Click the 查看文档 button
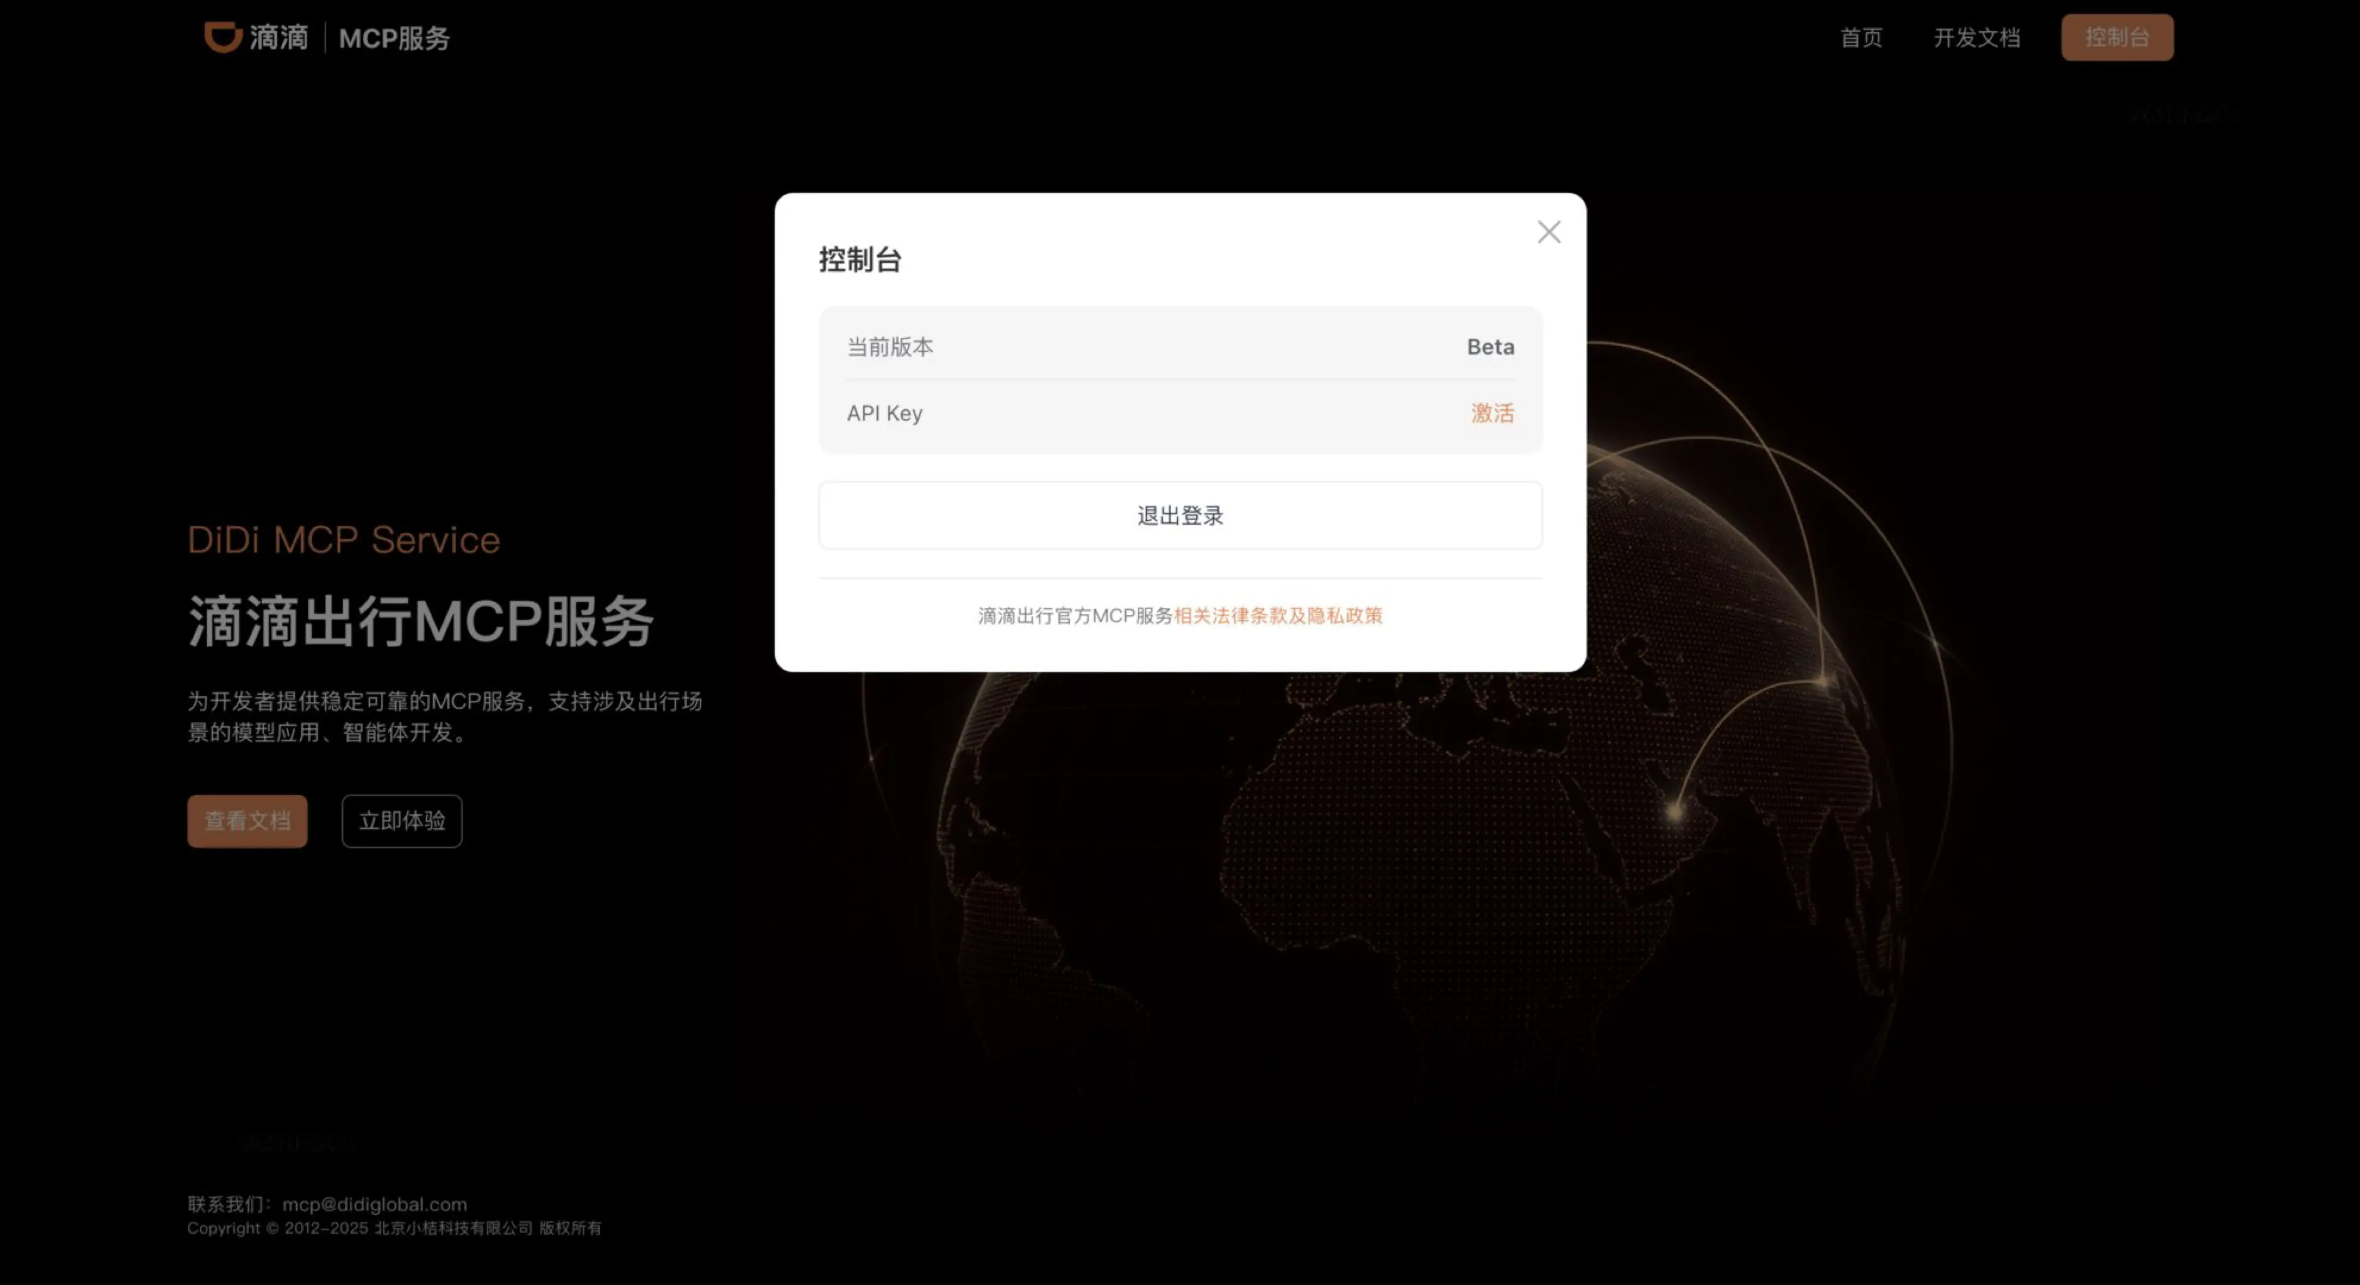Image resolution: width=2360 pixels, height=1285 pixels. pyautogui.click(x=248, y=820)
